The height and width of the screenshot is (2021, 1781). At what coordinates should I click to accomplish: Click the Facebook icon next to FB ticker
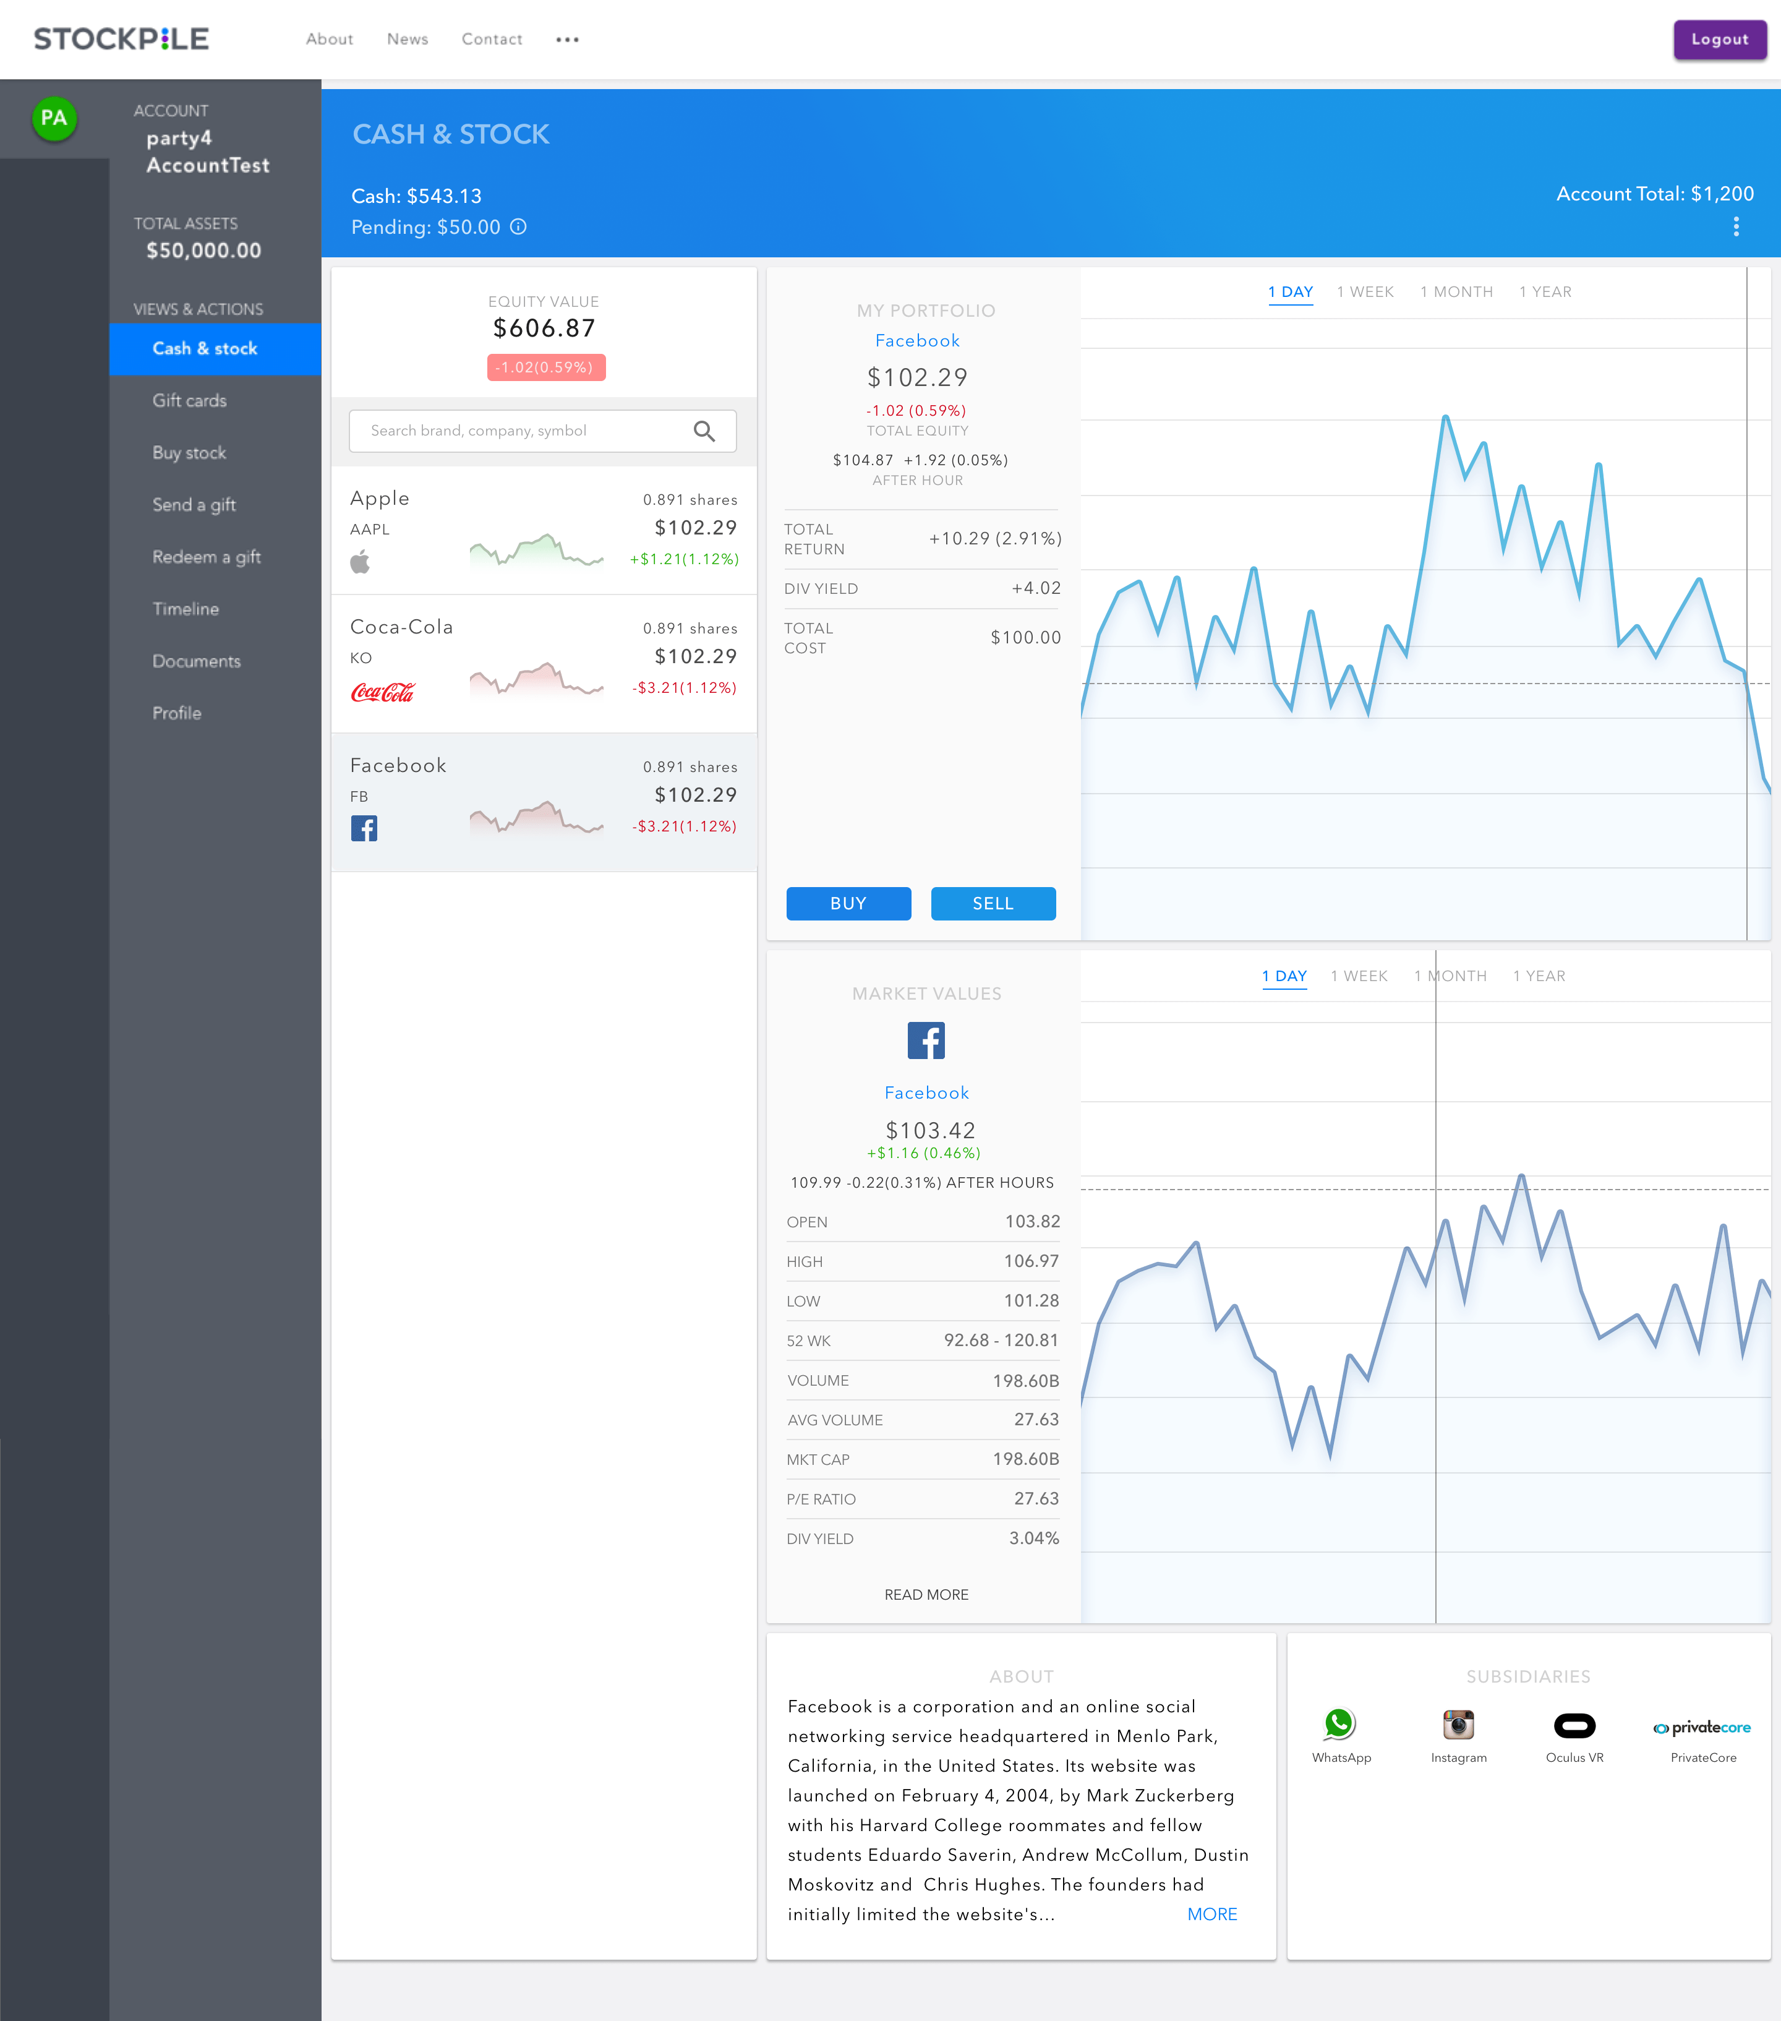click(364, 828)
